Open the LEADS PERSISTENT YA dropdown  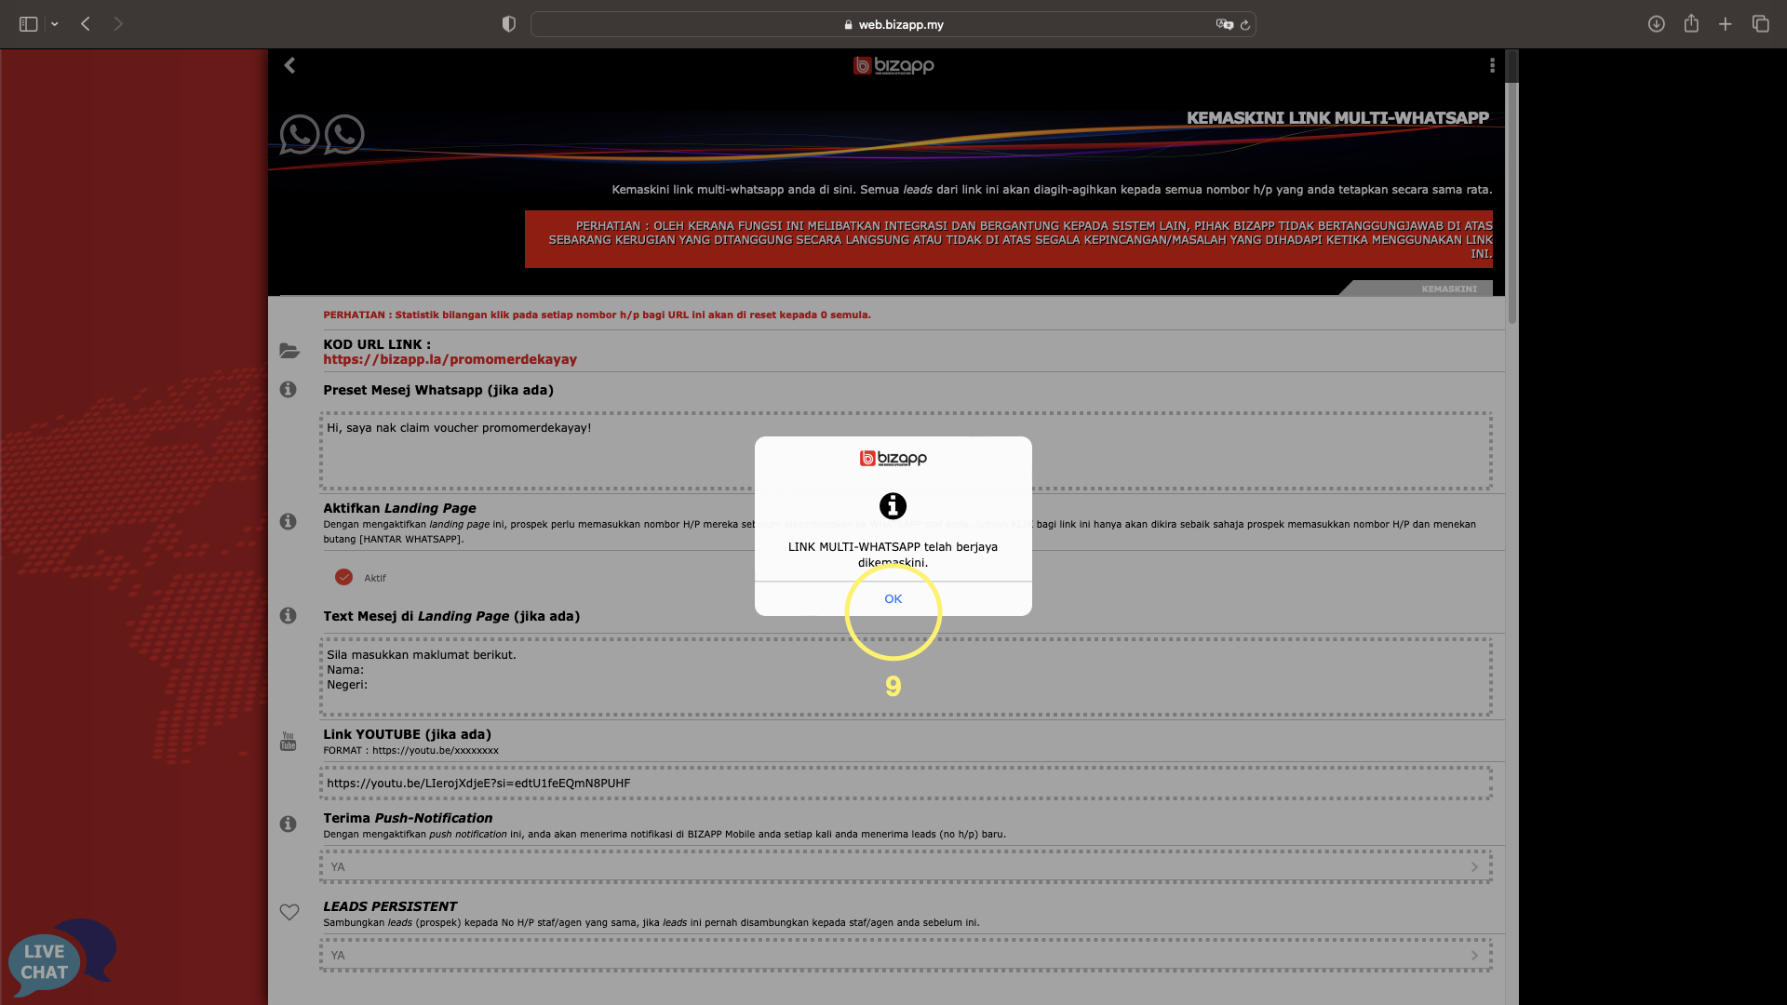pyautogui.click(x=906, y=955)
